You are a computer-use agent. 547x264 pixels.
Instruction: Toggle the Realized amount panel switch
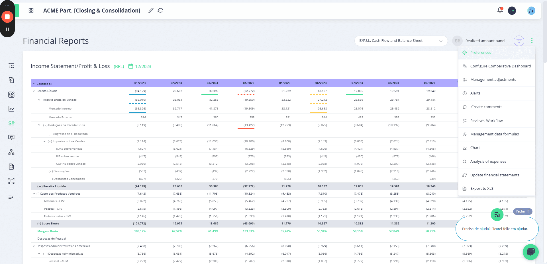pos(457,41)
